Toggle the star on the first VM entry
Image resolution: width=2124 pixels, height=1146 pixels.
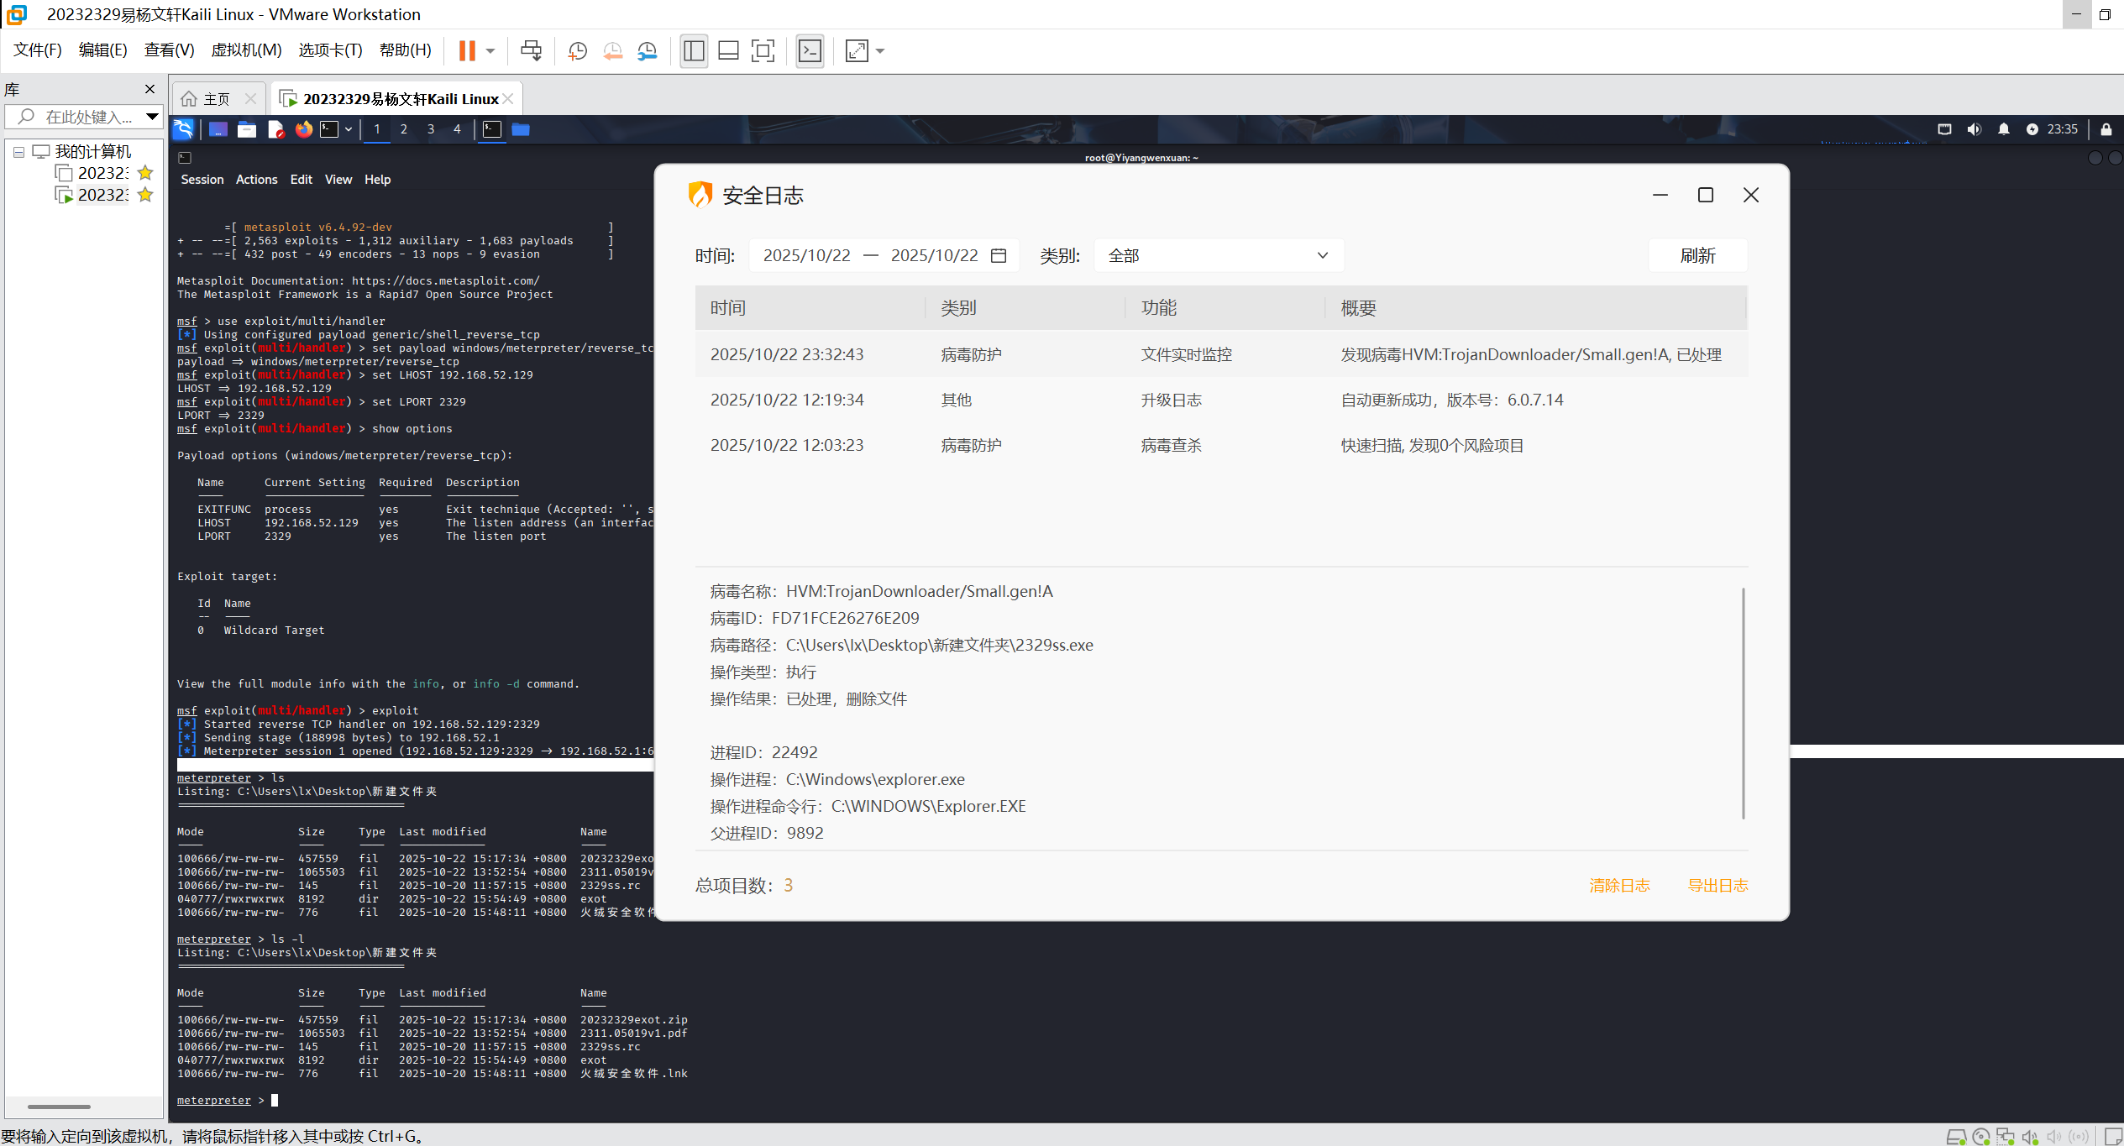pos(145,173)
